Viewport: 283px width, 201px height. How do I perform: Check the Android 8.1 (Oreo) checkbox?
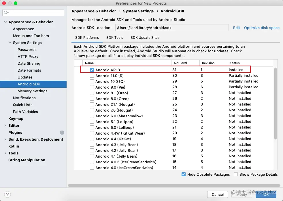(x=92, y=93)
